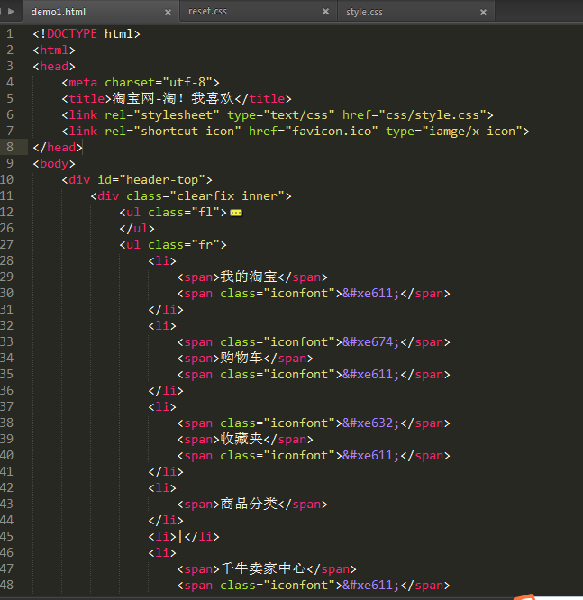Click the type "iamge/x-icon" value

point(472,132)
